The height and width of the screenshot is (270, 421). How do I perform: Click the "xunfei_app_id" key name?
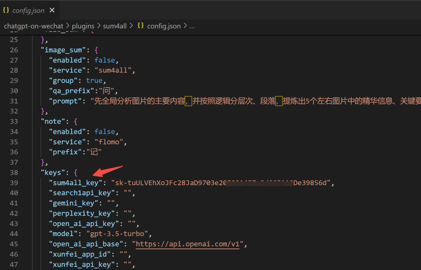(x=80, y=254)
